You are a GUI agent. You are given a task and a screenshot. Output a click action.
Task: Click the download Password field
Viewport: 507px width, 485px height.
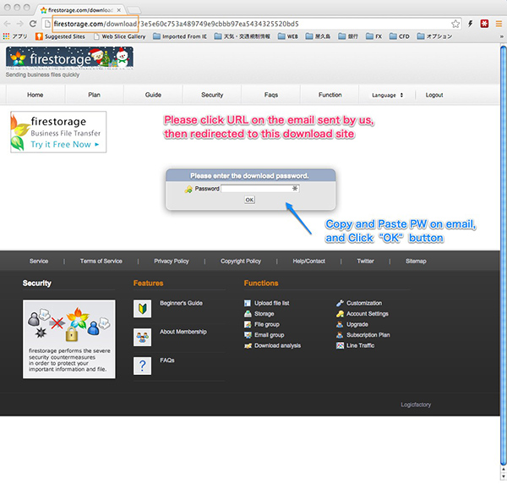[259, 188]
